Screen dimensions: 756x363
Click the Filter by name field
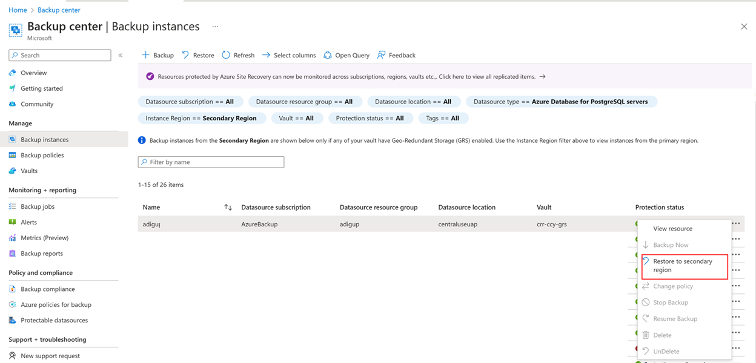(x=211, y=162)
